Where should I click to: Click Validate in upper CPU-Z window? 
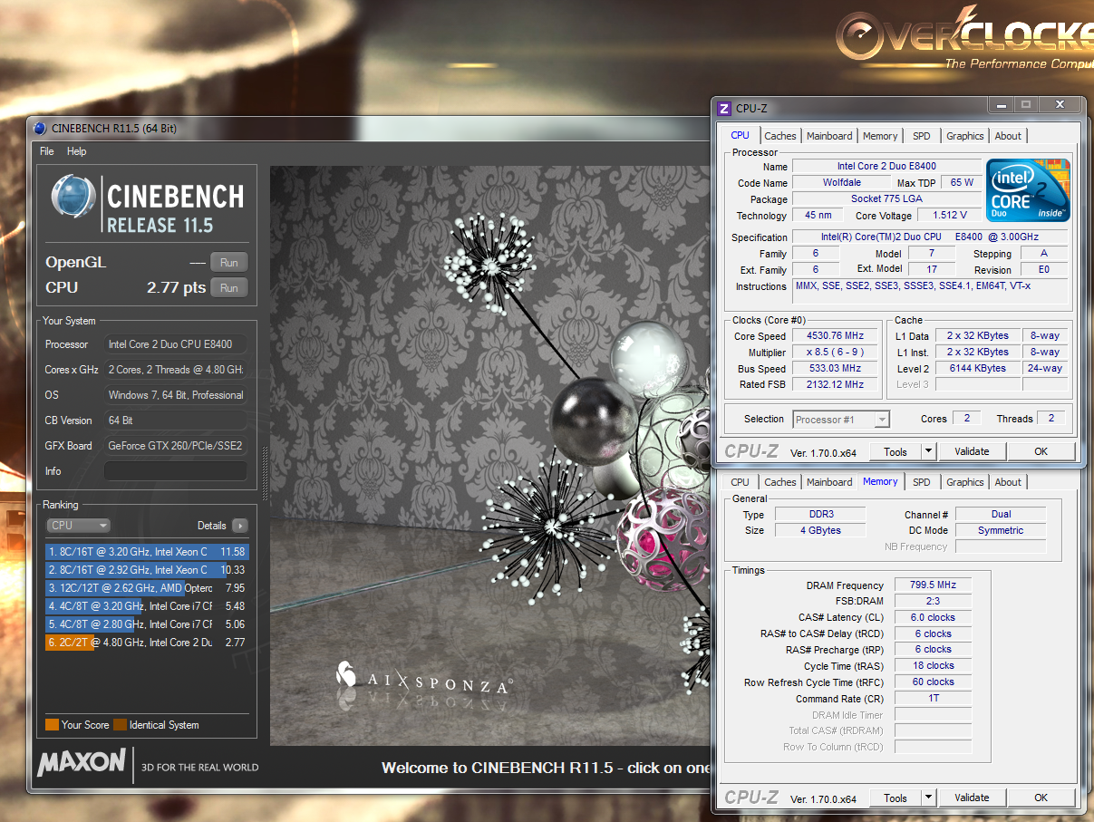(972, 451)
